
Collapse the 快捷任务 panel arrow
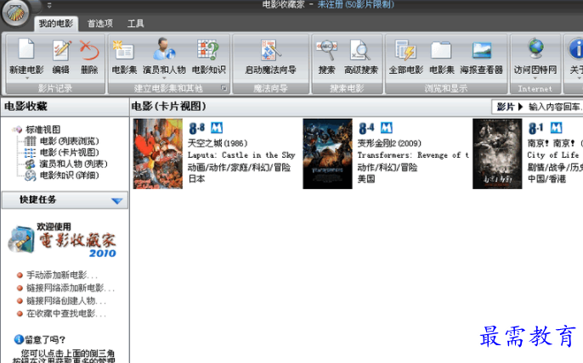coord(116,201)
